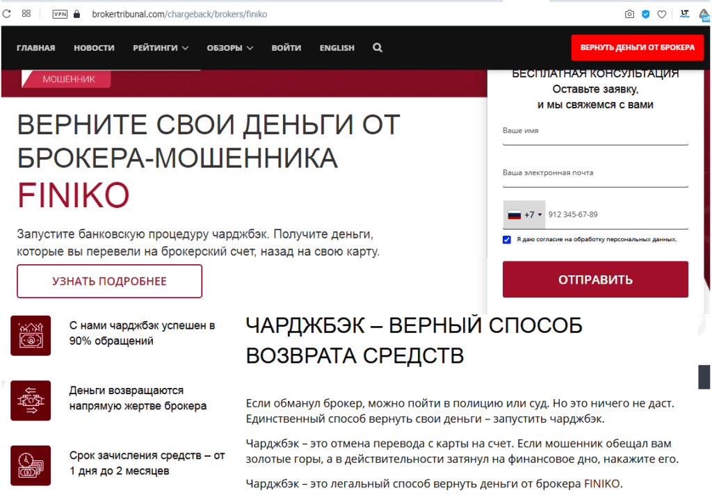The width and height of the screenshot is (712, 495).
Task: Uncheck the personal data consent checkbox
Action: pos(507,240)
